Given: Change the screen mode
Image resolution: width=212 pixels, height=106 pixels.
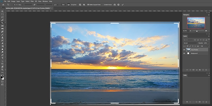Looking at the screenshot, I should click(x=2, y=85).
